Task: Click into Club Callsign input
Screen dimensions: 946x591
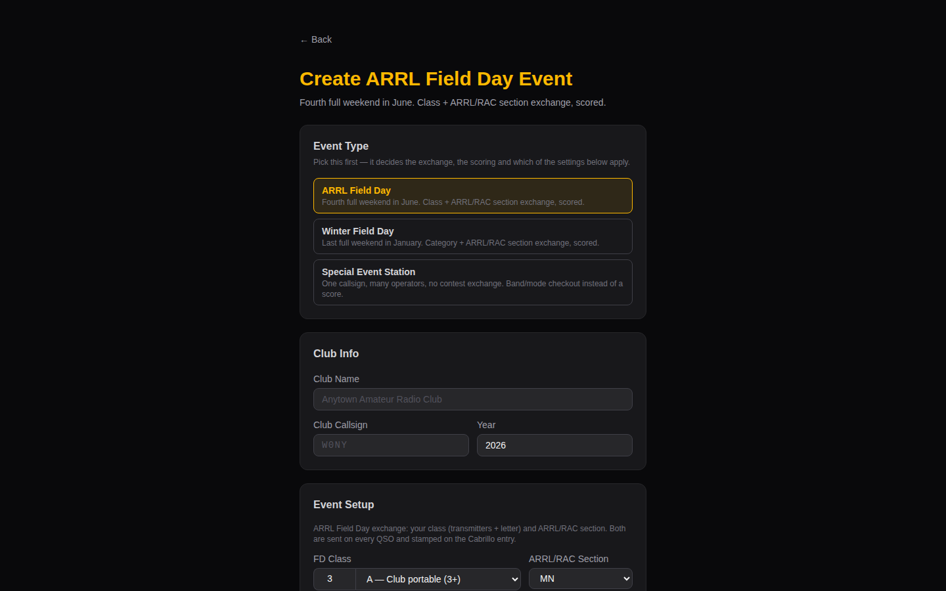Action: 391,445
